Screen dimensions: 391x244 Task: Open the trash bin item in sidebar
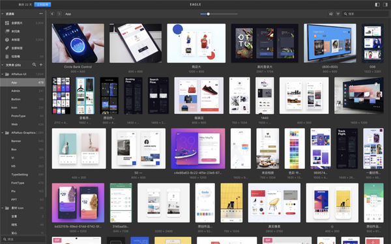(22, 57)
